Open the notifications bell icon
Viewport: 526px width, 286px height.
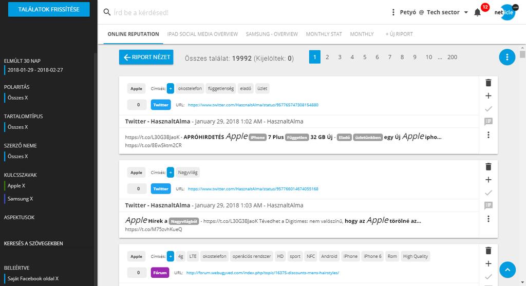[x=477, y=13]
